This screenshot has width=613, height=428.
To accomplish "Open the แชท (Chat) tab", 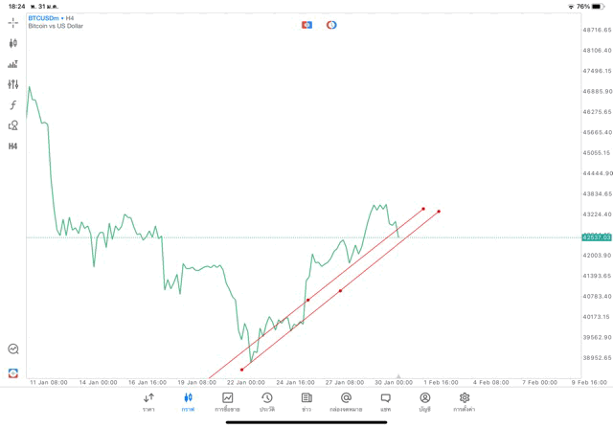I will pyautogui.click(x=385, y=402).
